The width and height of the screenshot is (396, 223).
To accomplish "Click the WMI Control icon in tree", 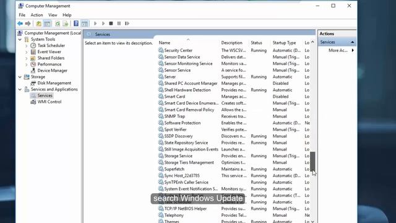I will pyautogui.click(x=33, y=102).
